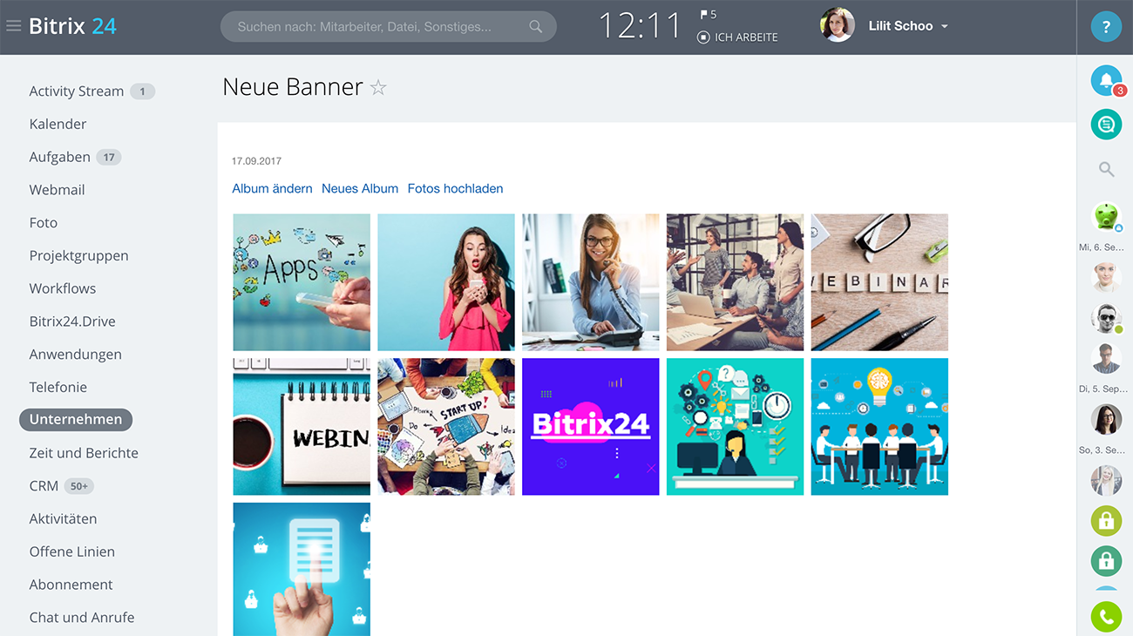Open Abonnement in the left menu

pos(71,585)
